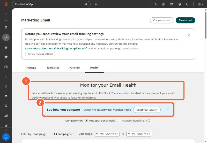Open the All campaigns dropdown
Viewport: 207px width, 143px height.
(64, 134)
